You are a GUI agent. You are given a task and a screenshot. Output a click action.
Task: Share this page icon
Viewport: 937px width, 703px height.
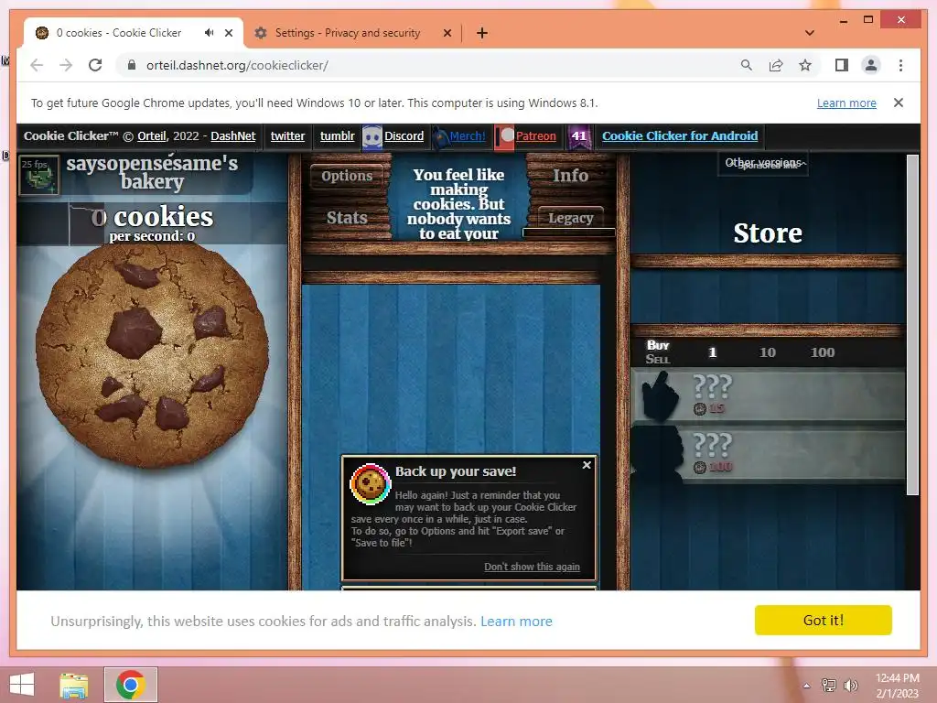pyautogui.click(x=776, y=65)
